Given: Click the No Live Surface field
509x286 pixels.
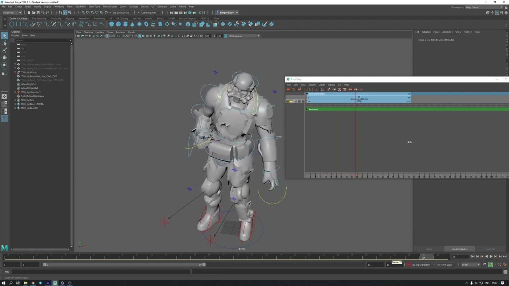Looking at the screenshot, I should (121, 12).
